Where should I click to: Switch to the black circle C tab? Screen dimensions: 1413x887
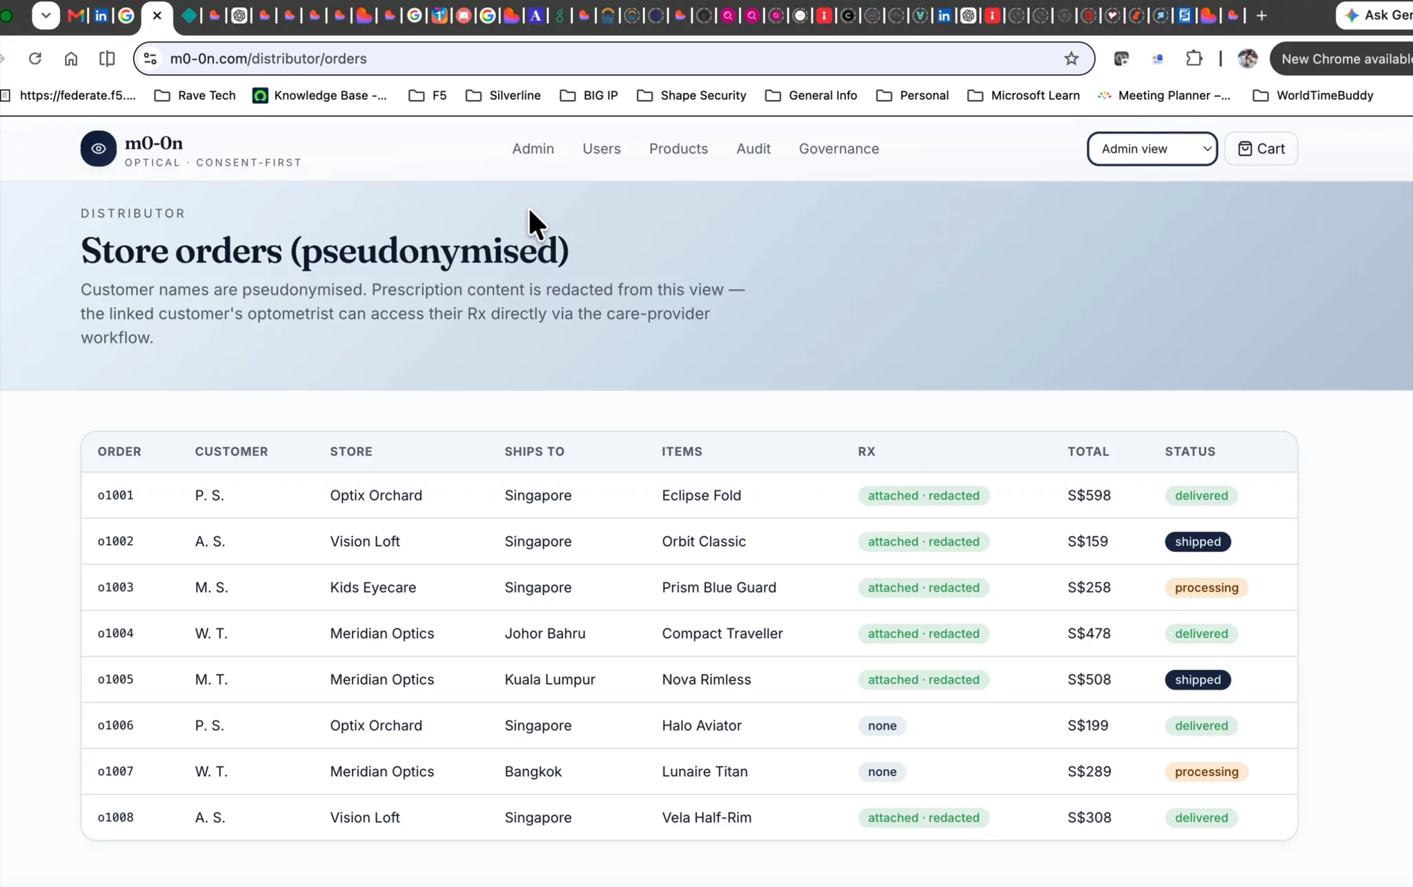click(848, 15)
